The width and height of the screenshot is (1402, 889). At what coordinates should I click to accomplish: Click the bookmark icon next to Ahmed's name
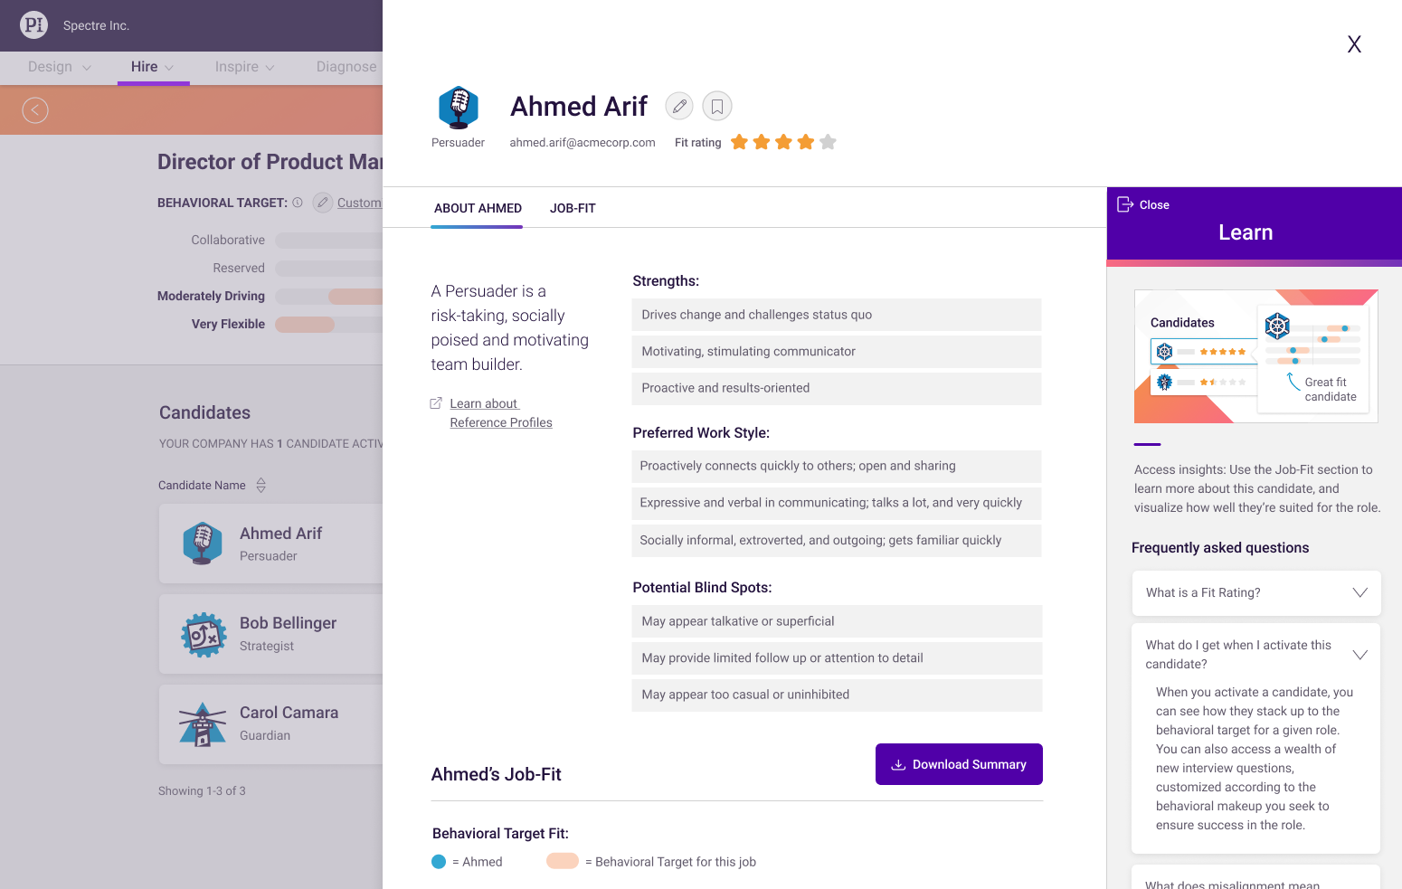[717, 107]
